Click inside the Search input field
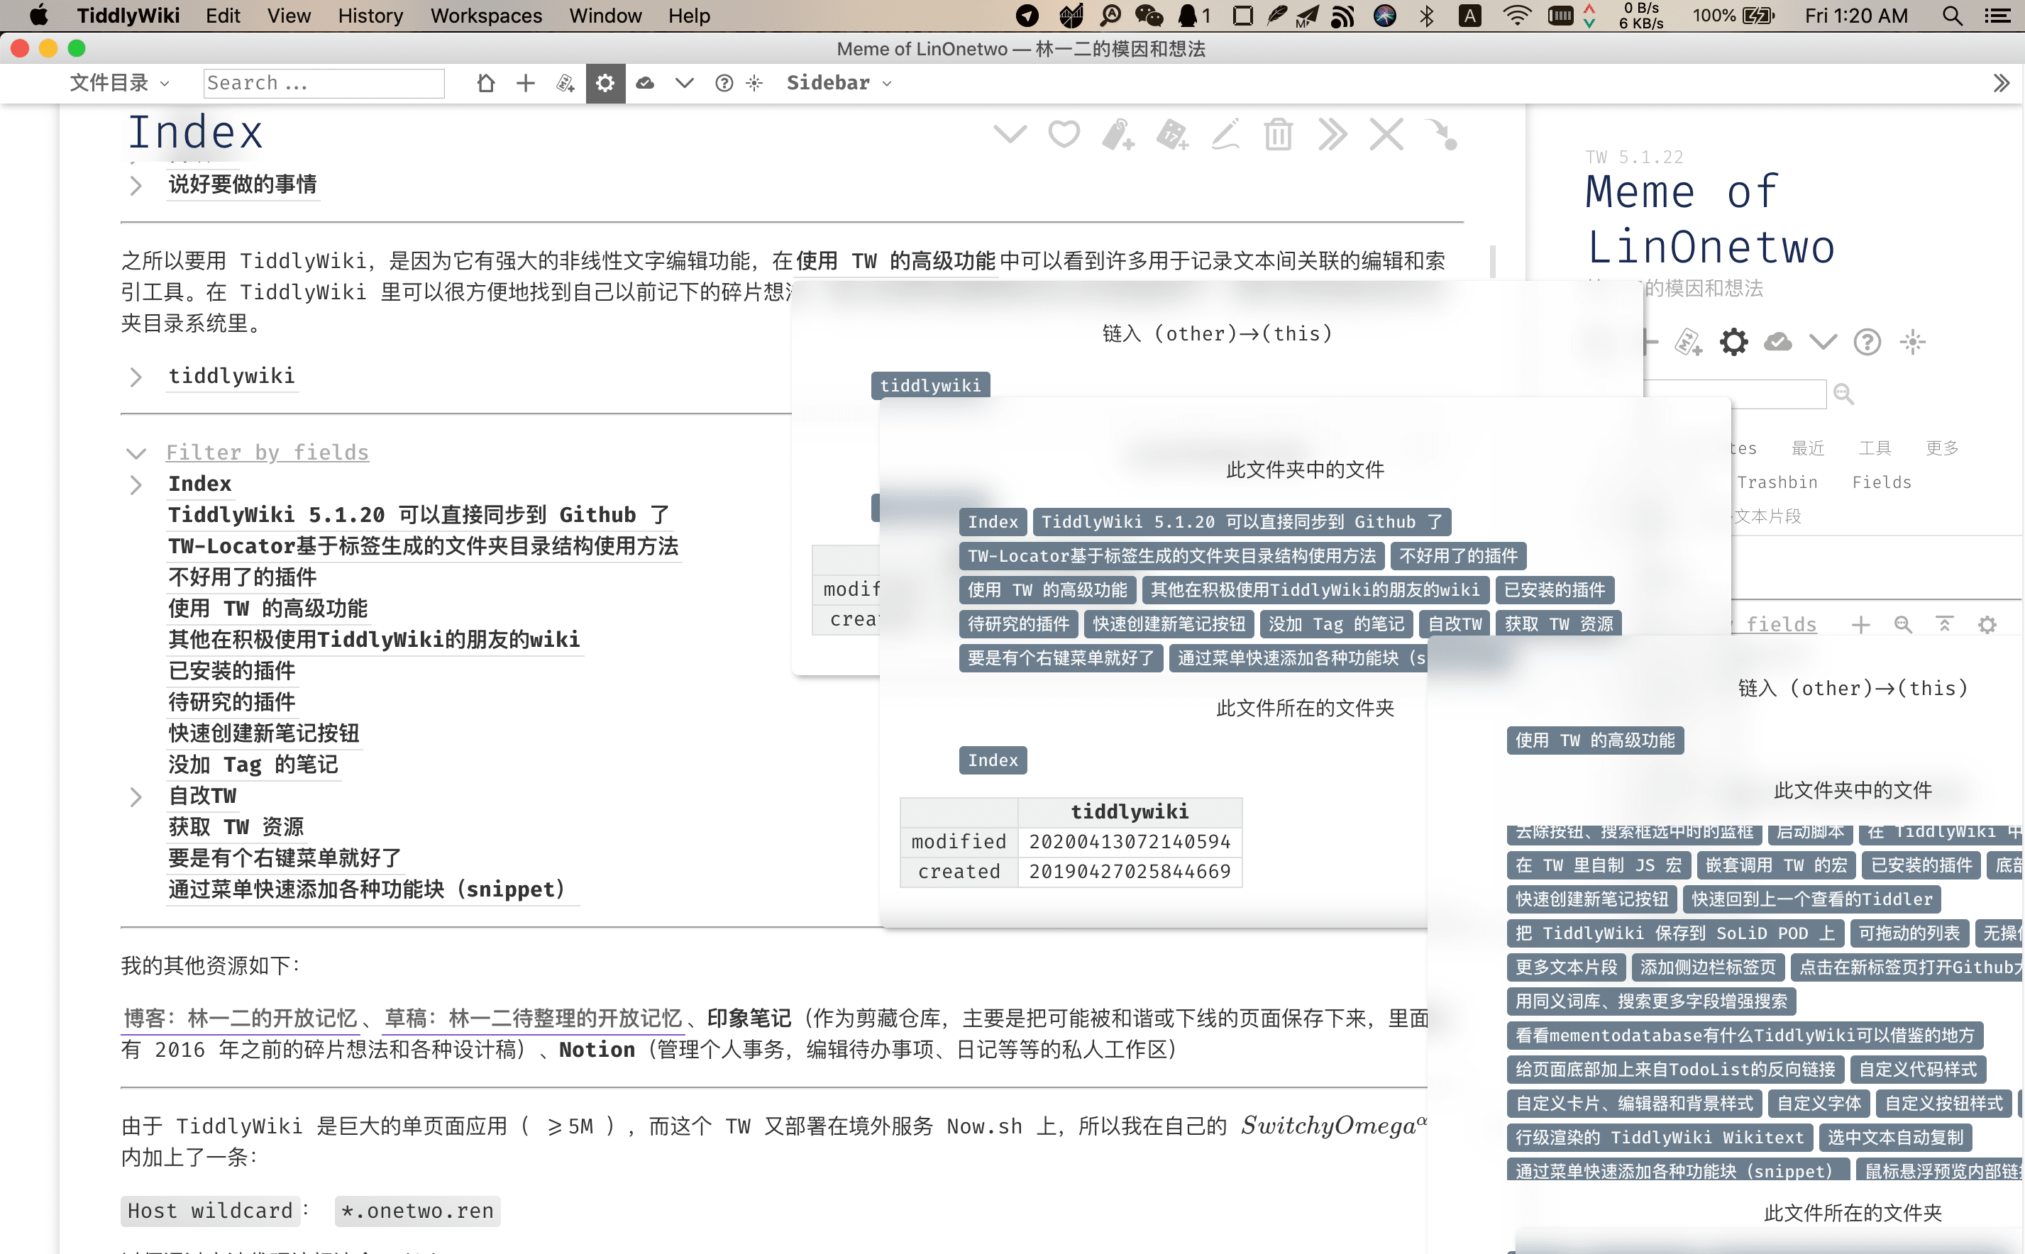Viewport: 2025px width, 1254px height. click(x=324, y=83)
